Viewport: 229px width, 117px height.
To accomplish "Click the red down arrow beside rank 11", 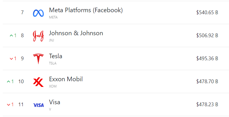I will coord(9,105).
